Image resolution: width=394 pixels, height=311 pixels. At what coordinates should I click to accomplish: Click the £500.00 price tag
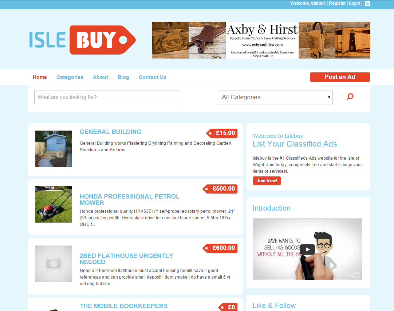point(220,189)
